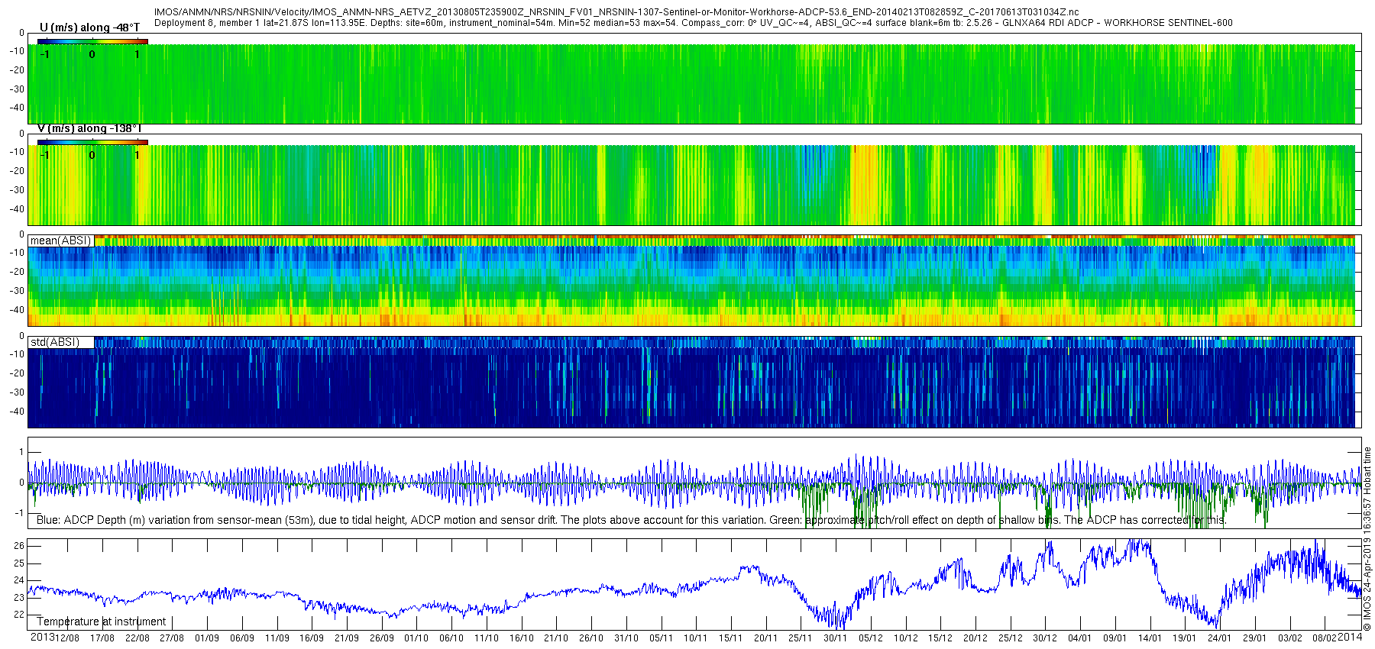Click the '12/08' date tick label
The image size is (1375, 649).
point(67,638)
